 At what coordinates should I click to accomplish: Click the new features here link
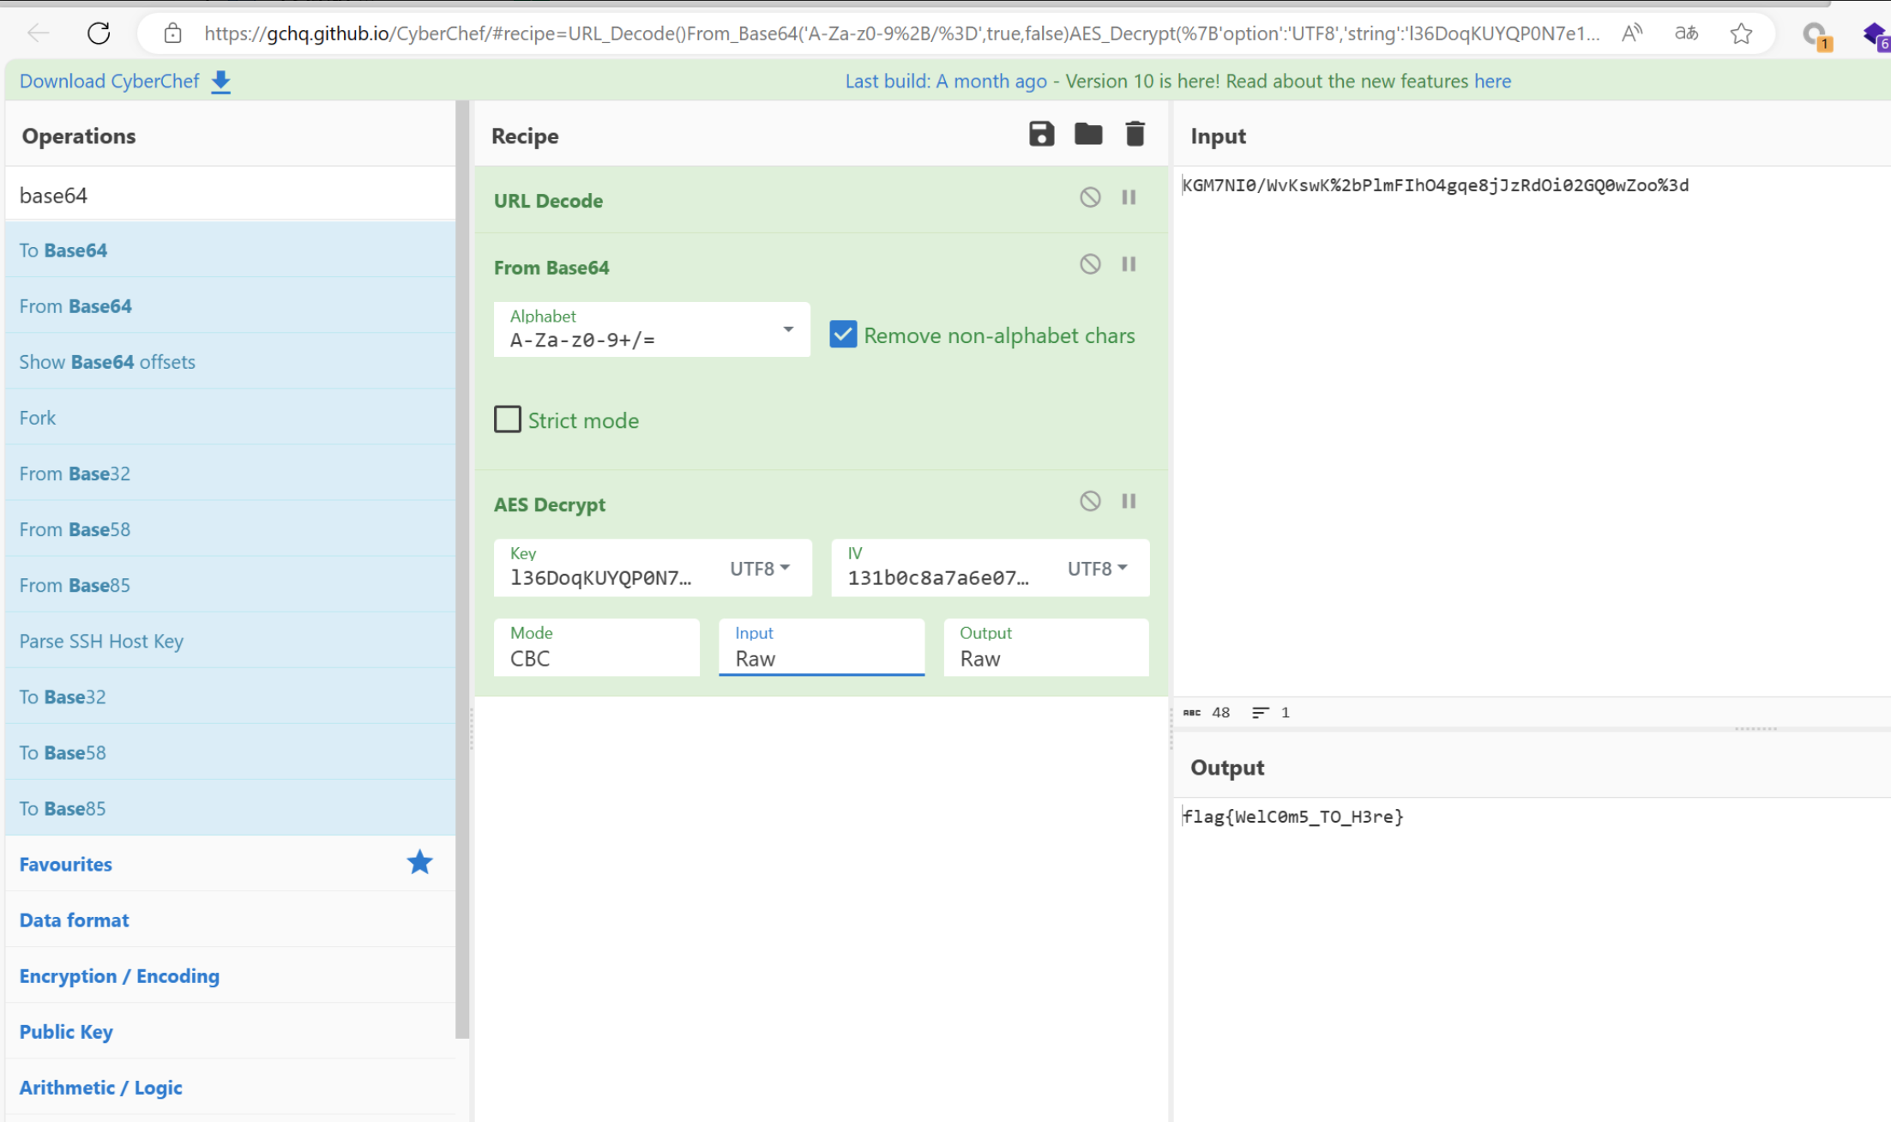point(1492,81)
